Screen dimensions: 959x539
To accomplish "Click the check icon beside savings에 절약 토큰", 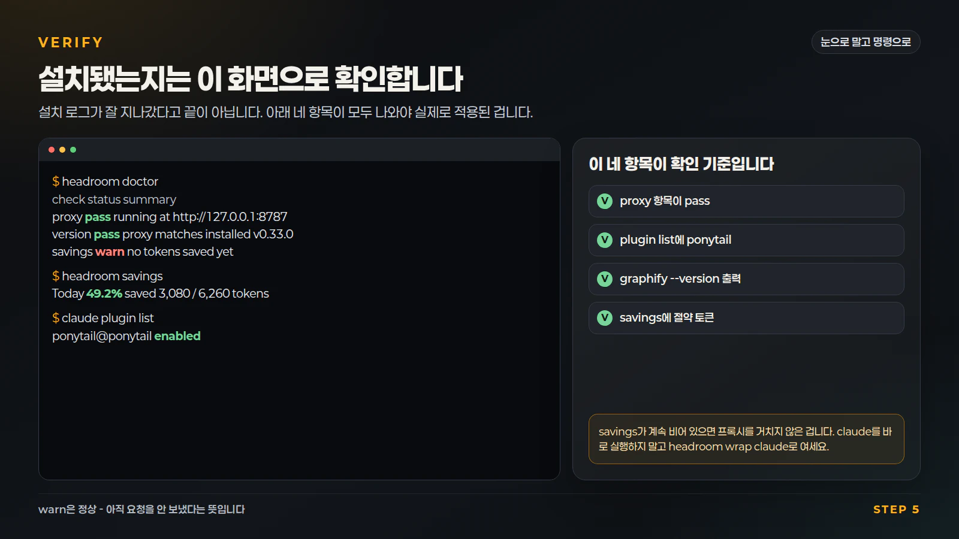I will click(605, 318).
